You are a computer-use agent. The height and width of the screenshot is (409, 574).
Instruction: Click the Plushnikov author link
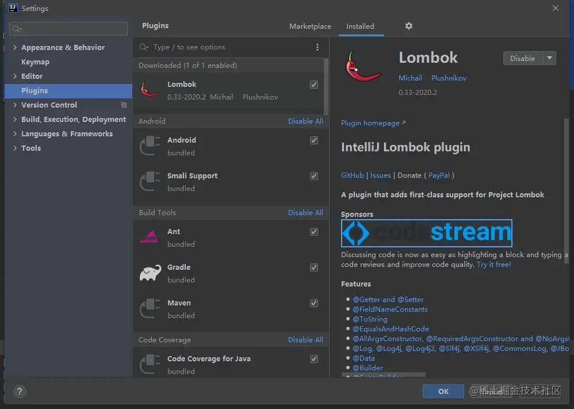[x=449, y=78]
